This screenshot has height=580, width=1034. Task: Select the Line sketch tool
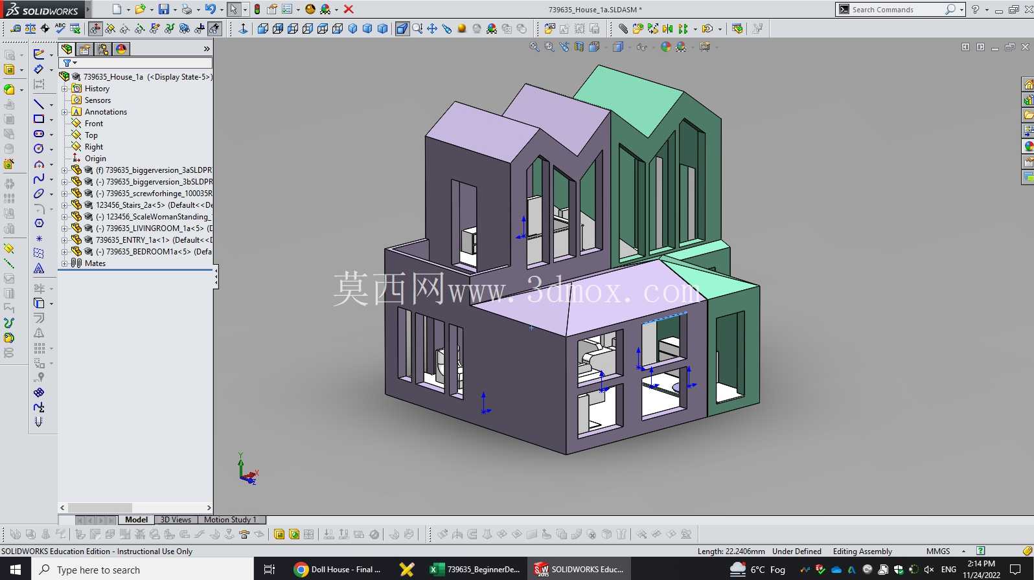coord(39,104)
